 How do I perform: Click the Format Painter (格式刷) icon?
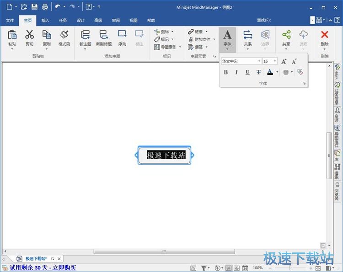[x=64, y=35]
